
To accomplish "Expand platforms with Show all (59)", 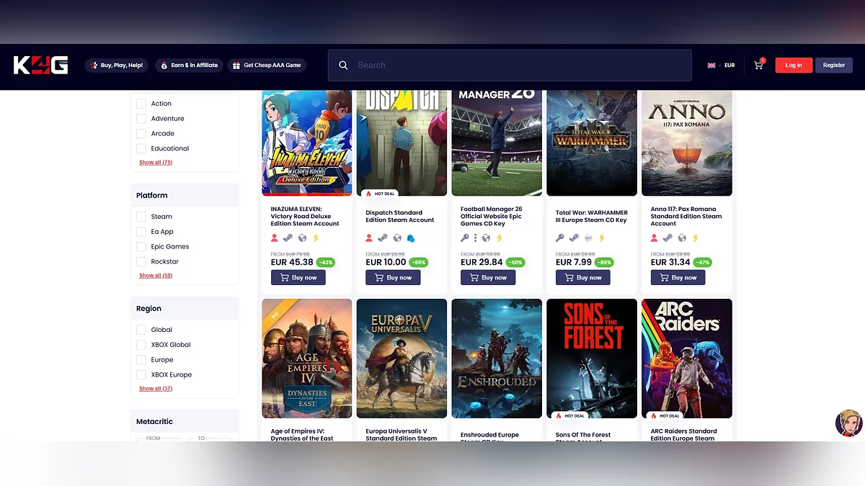I will point(156,276).
